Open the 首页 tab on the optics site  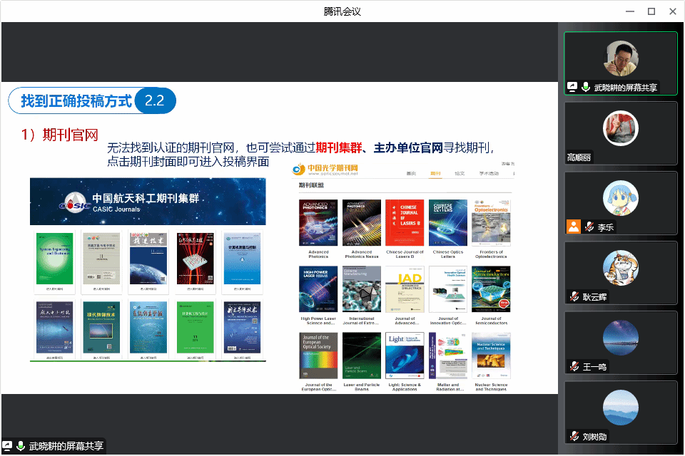[x=411, y=173]
